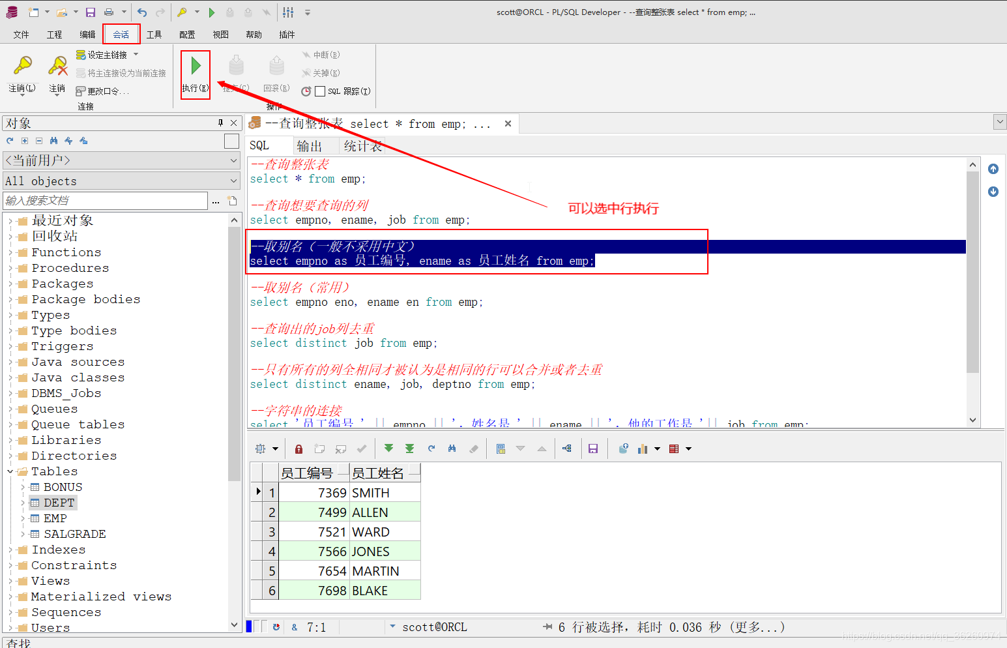Click the print icon in quick access toolbar
1007x648 pixels.
(109, 12)
